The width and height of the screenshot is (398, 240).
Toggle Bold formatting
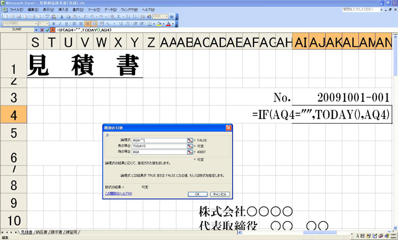tap(54, 24)
